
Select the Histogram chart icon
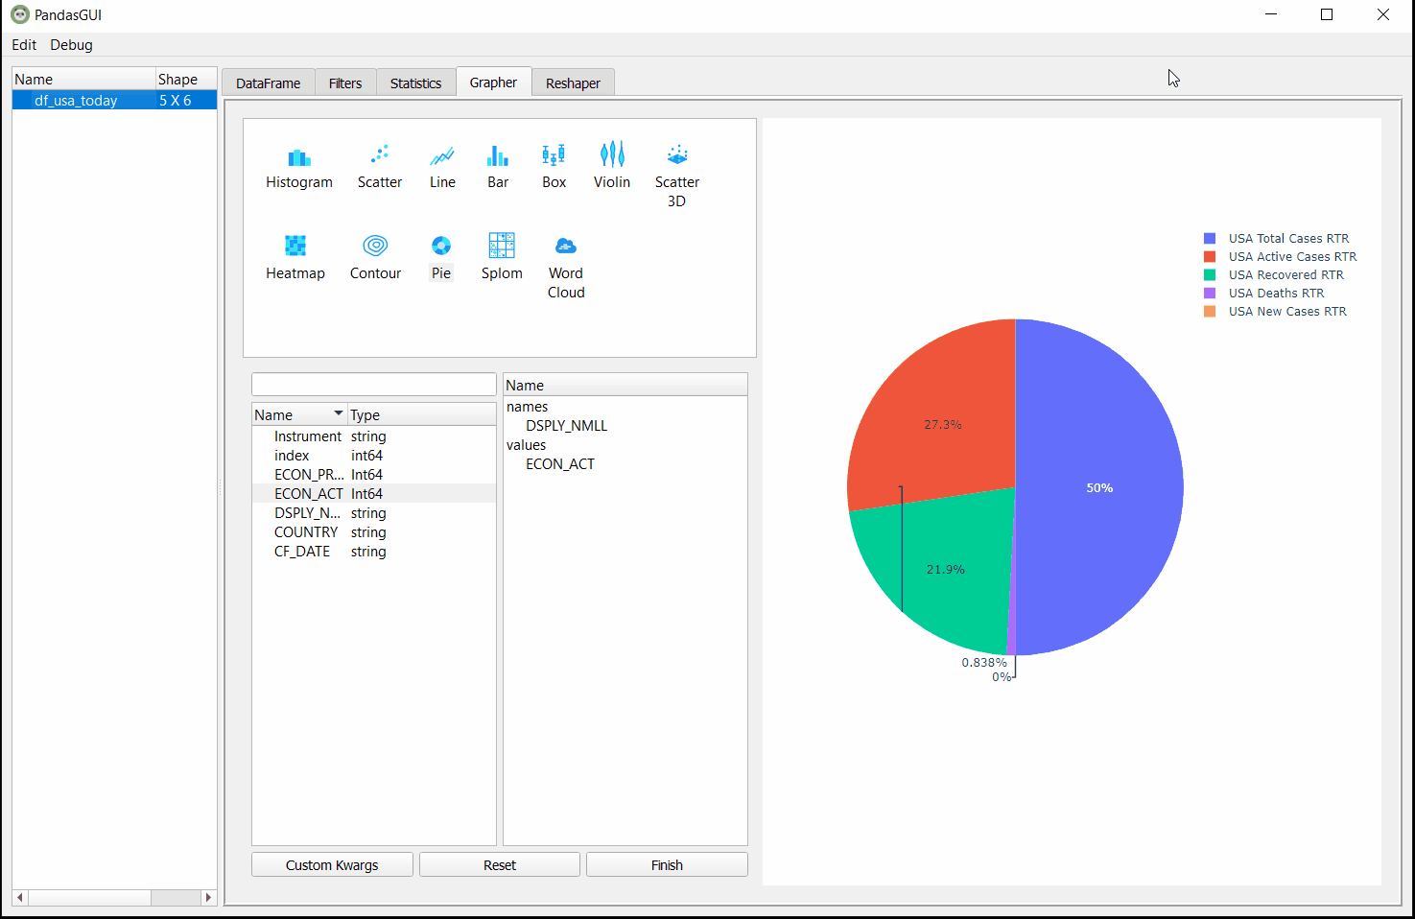[x=298, y=158]
